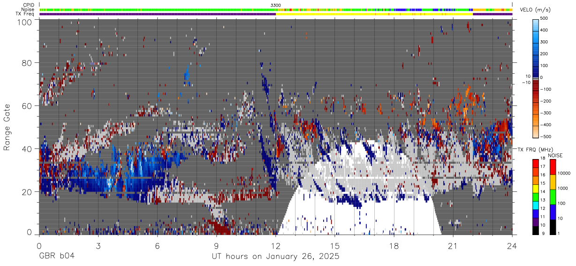Click the 40 tick on Range Gate axis
Image resolution: width=576 pixels, height=266 pixels.
point(27,148)
